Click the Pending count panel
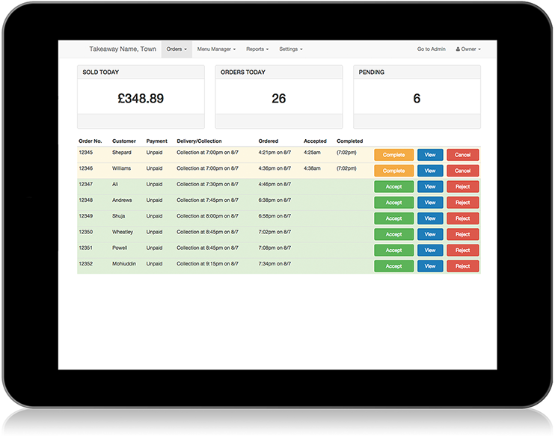Image resolution: width=555 pixels, height=442 pixels. pyautogui.click(x=417, y=98)
